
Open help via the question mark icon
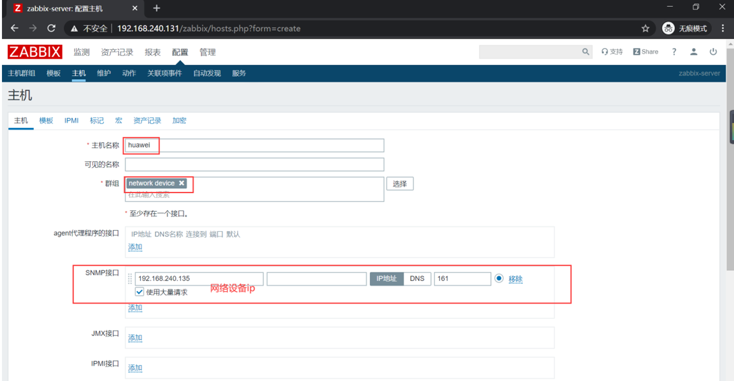pos(674,51)
